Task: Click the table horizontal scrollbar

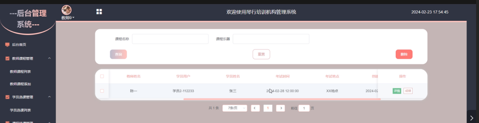Action: [282, 99]
